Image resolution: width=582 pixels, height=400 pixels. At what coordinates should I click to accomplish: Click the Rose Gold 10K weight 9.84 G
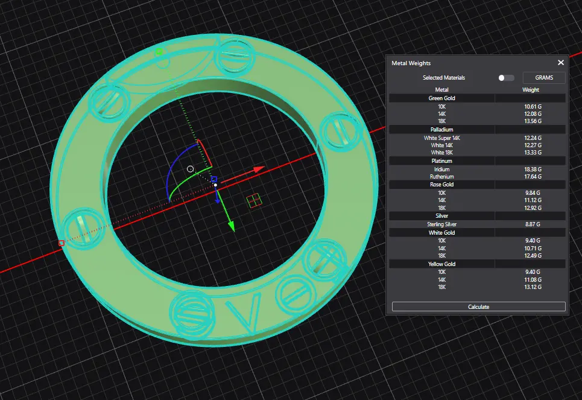533,192
